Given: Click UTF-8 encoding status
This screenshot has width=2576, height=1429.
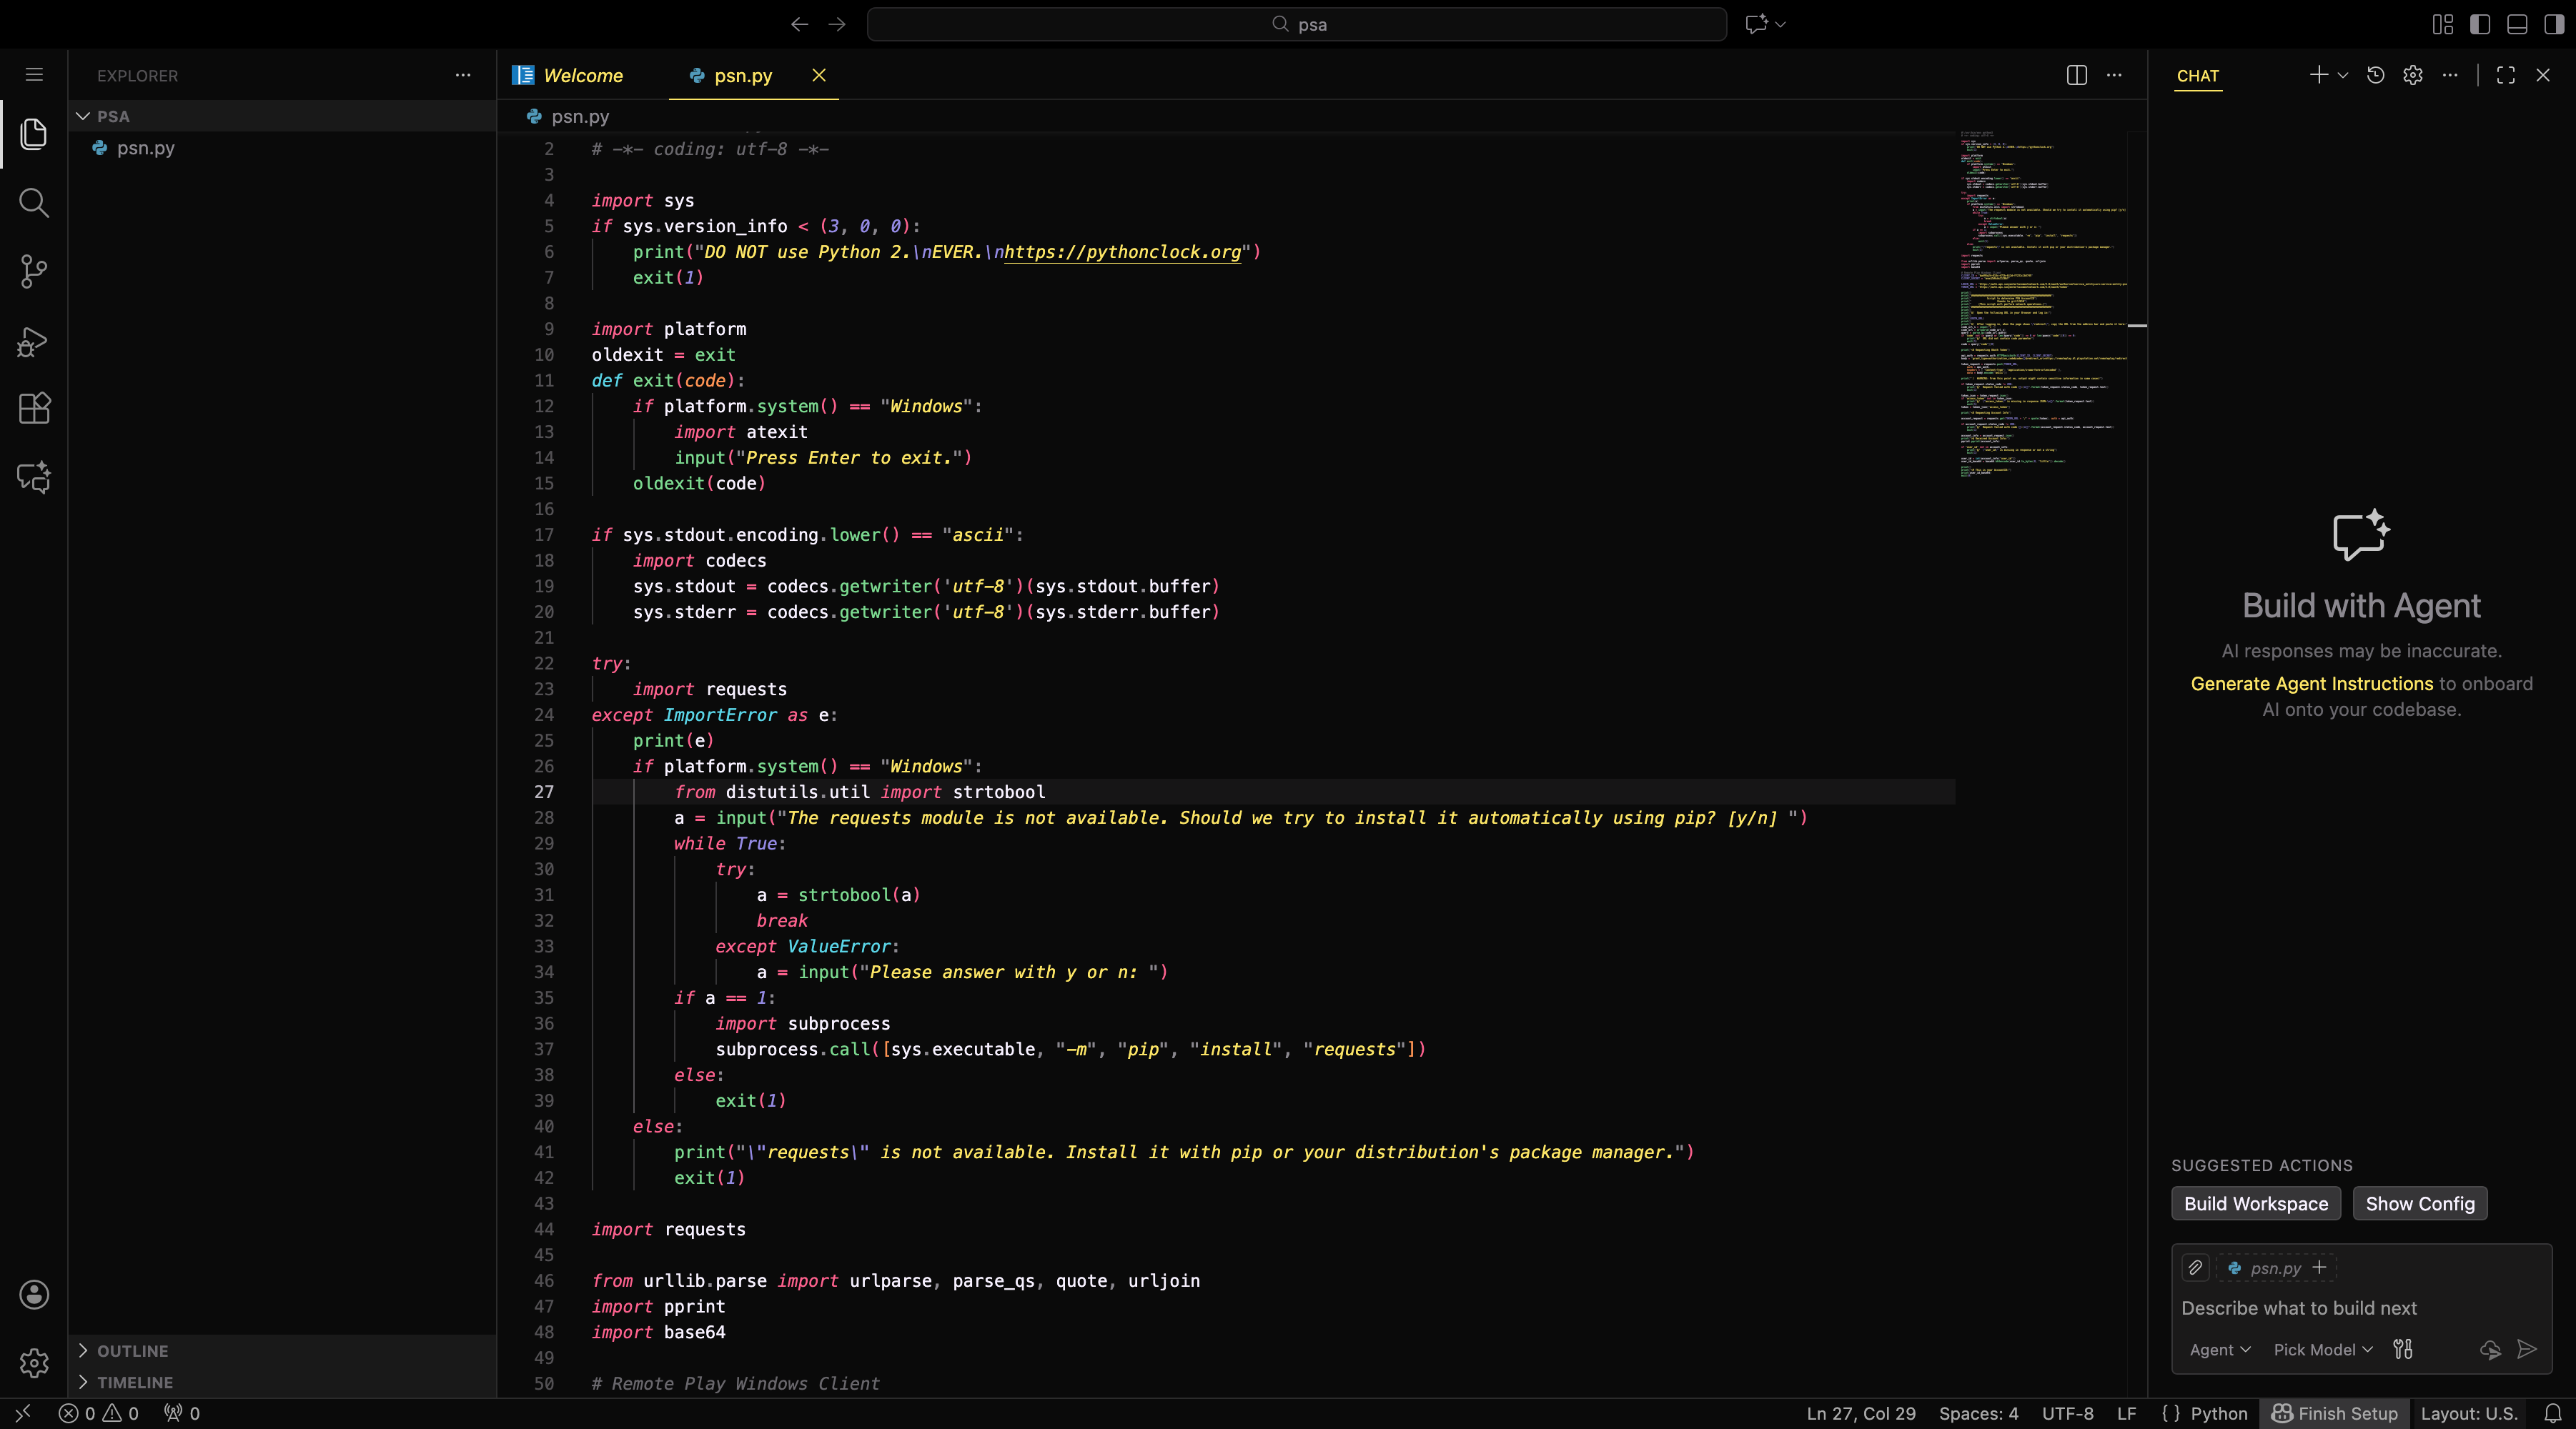Looking at the screenshot, I should pyautogui.click(x=2067, y=1413).
